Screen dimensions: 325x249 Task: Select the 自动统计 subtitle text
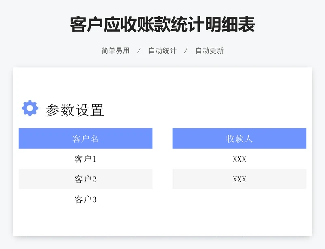click(162, 51)
